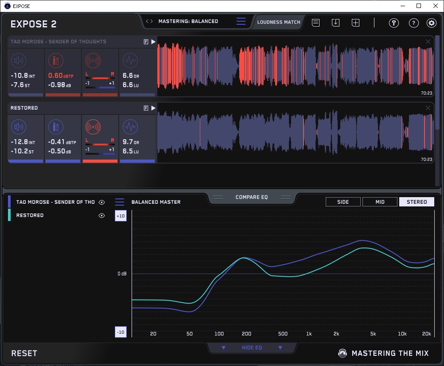
Task: Hide the Tad Morose EQ curve with eye icon
Action: [x=101, y=202]
